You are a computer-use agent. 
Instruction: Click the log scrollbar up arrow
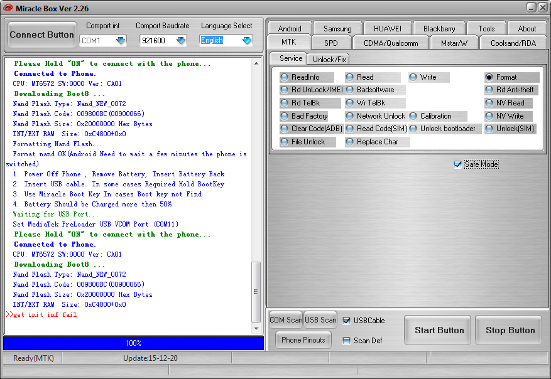256,63
